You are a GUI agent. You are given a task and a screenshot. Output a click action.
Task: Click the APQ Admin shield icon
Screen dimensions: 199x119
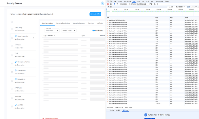pos(16,70)
